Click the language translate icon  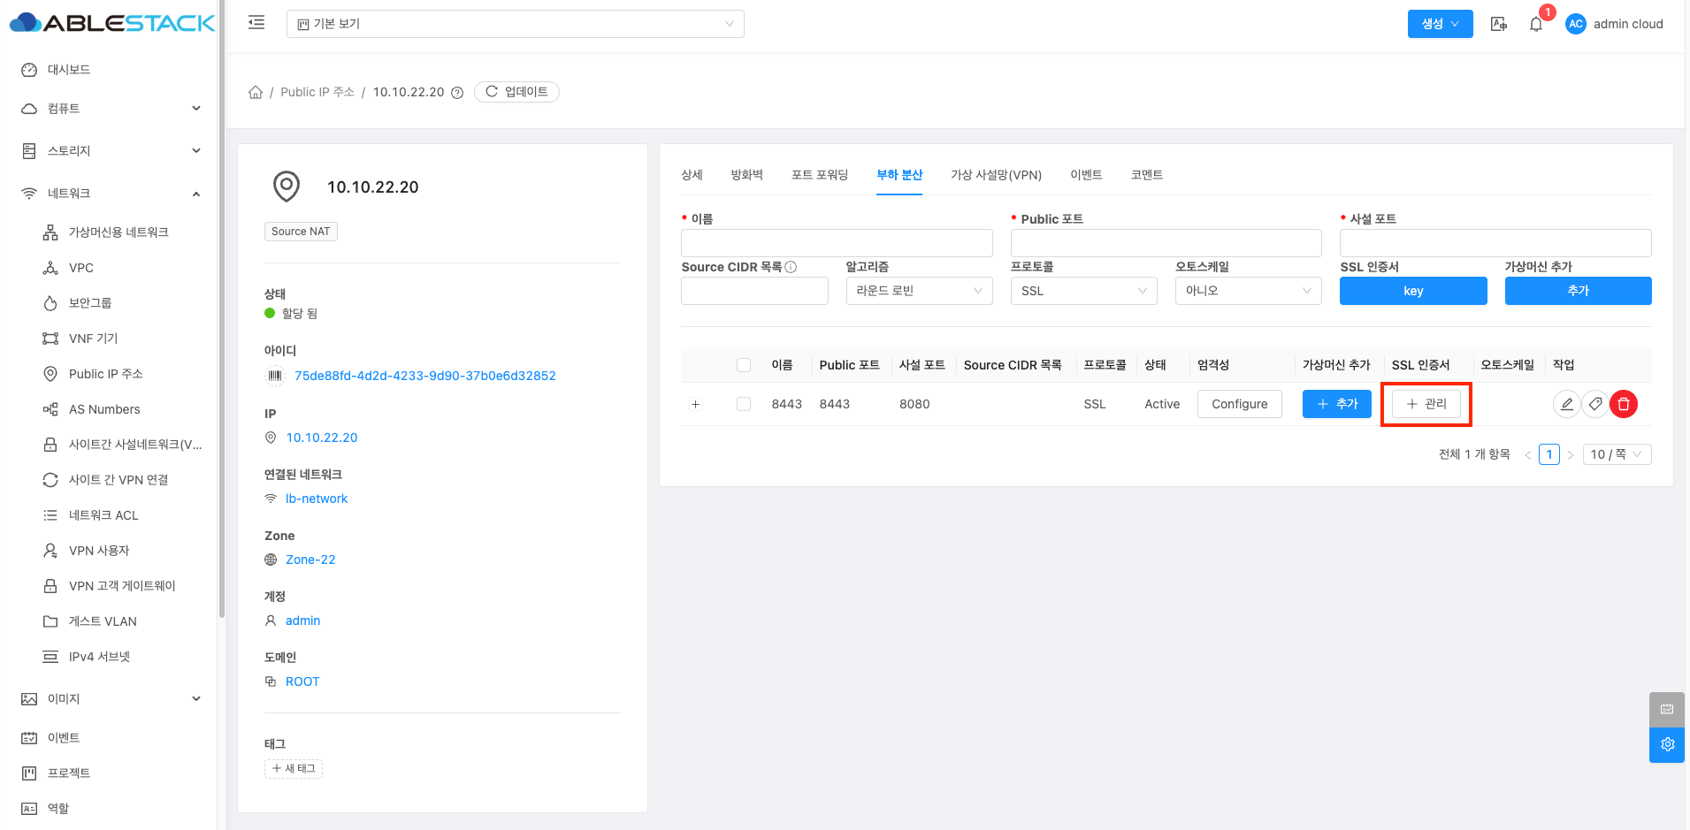click(1499, 24)
